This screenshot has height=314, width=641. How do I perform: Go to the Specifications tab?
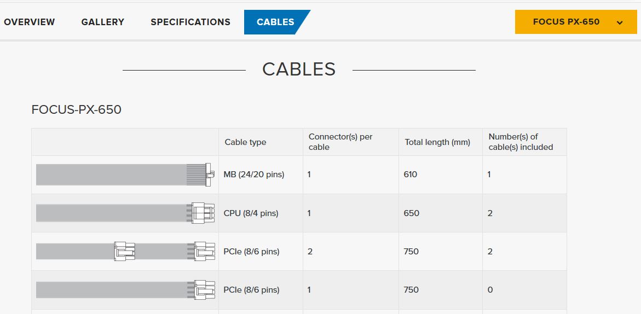tap(190, 22)
